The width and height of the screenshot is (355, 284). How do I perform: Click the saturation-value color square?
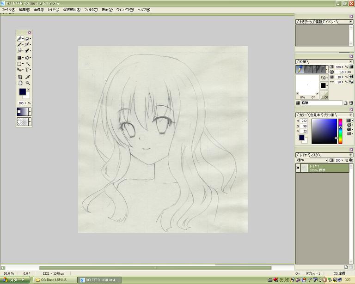tap(324, 131)
